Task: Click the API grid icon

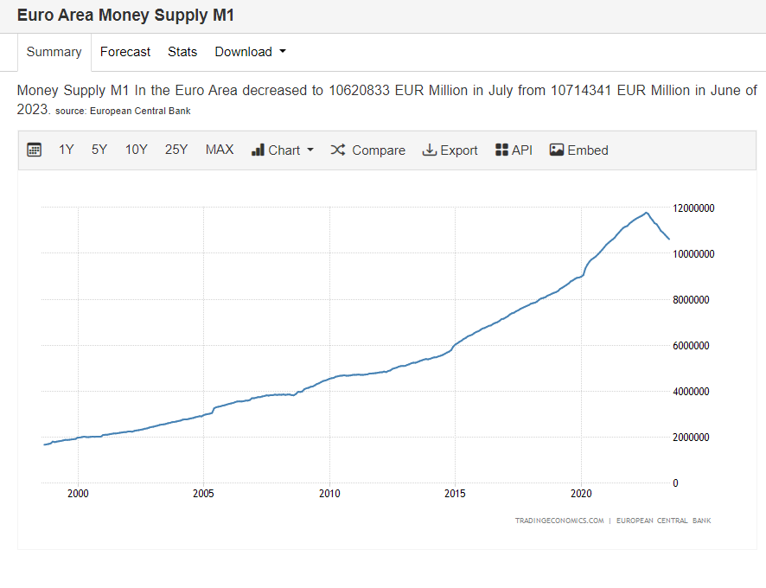Action: click(x=501, y=150)
